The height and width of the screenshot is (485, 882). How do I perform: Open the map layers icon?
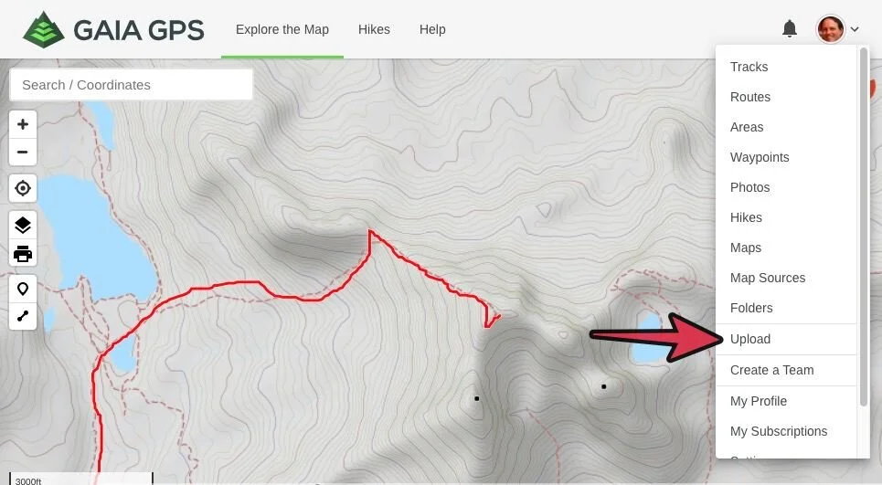click(23, 225)
